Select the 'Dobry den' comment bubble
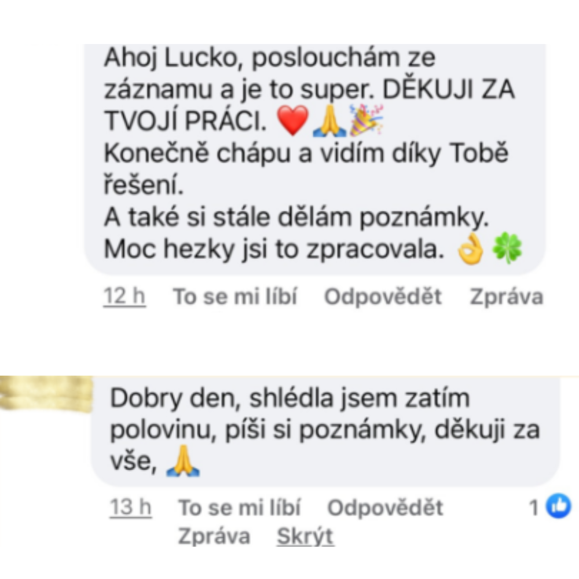579x579 pixels. click(325, 432)
